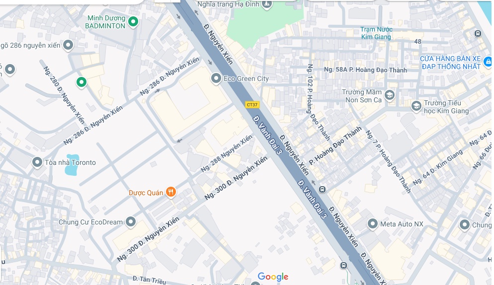Click the bus stop icon beside Đ. Tân Triều area
This screenshot has height=285, width=494.
[343, 266]
